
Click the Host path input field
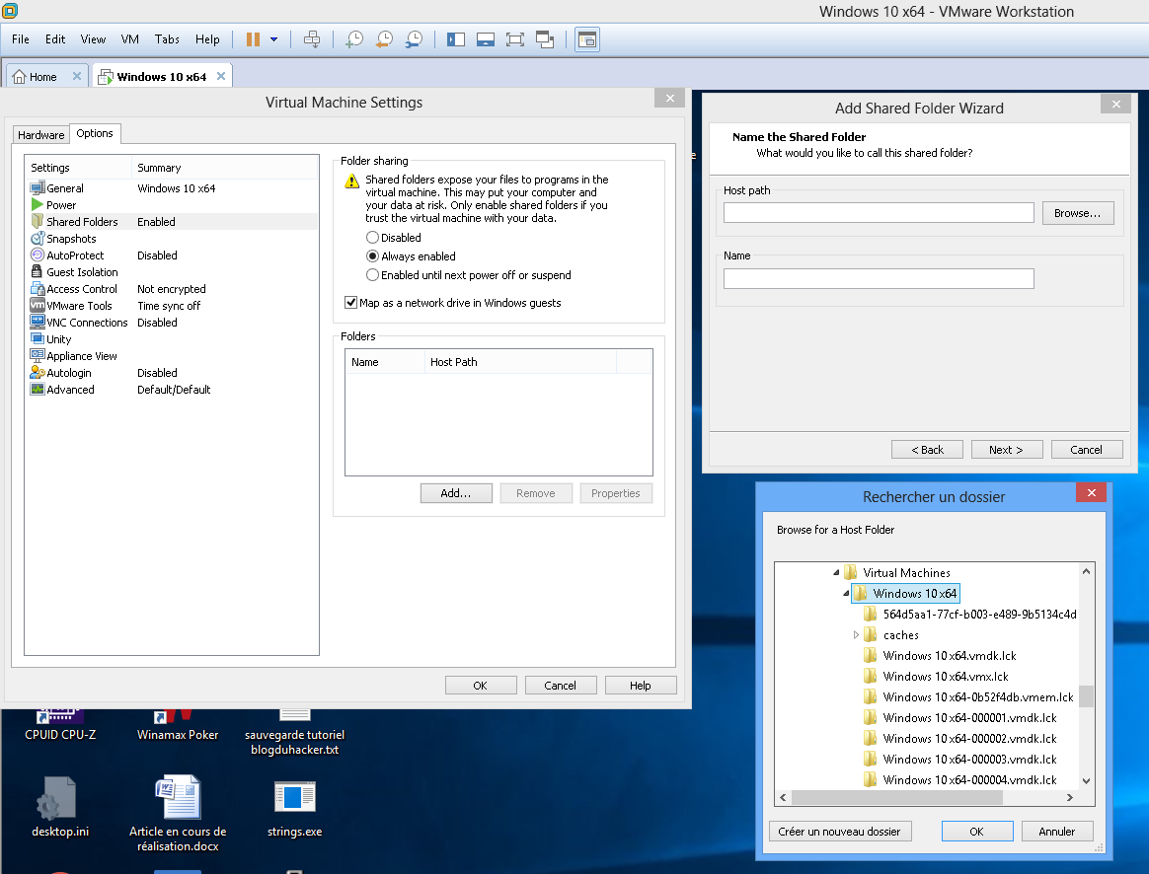coord(879,213)
